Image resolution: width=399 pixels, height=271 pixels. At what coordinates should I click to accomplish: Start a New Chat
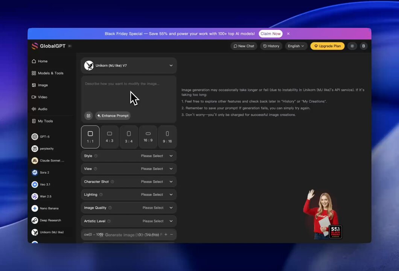(244, 46)
